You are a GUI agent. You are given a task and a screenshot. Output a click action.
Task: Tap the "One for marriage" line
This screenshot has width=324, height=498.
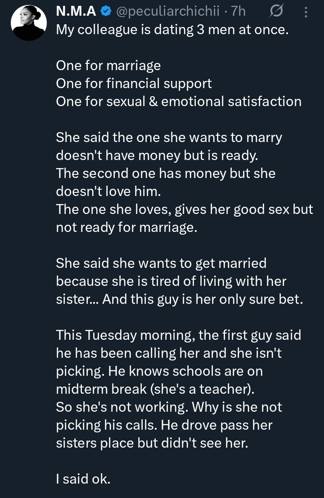(108, 66)
